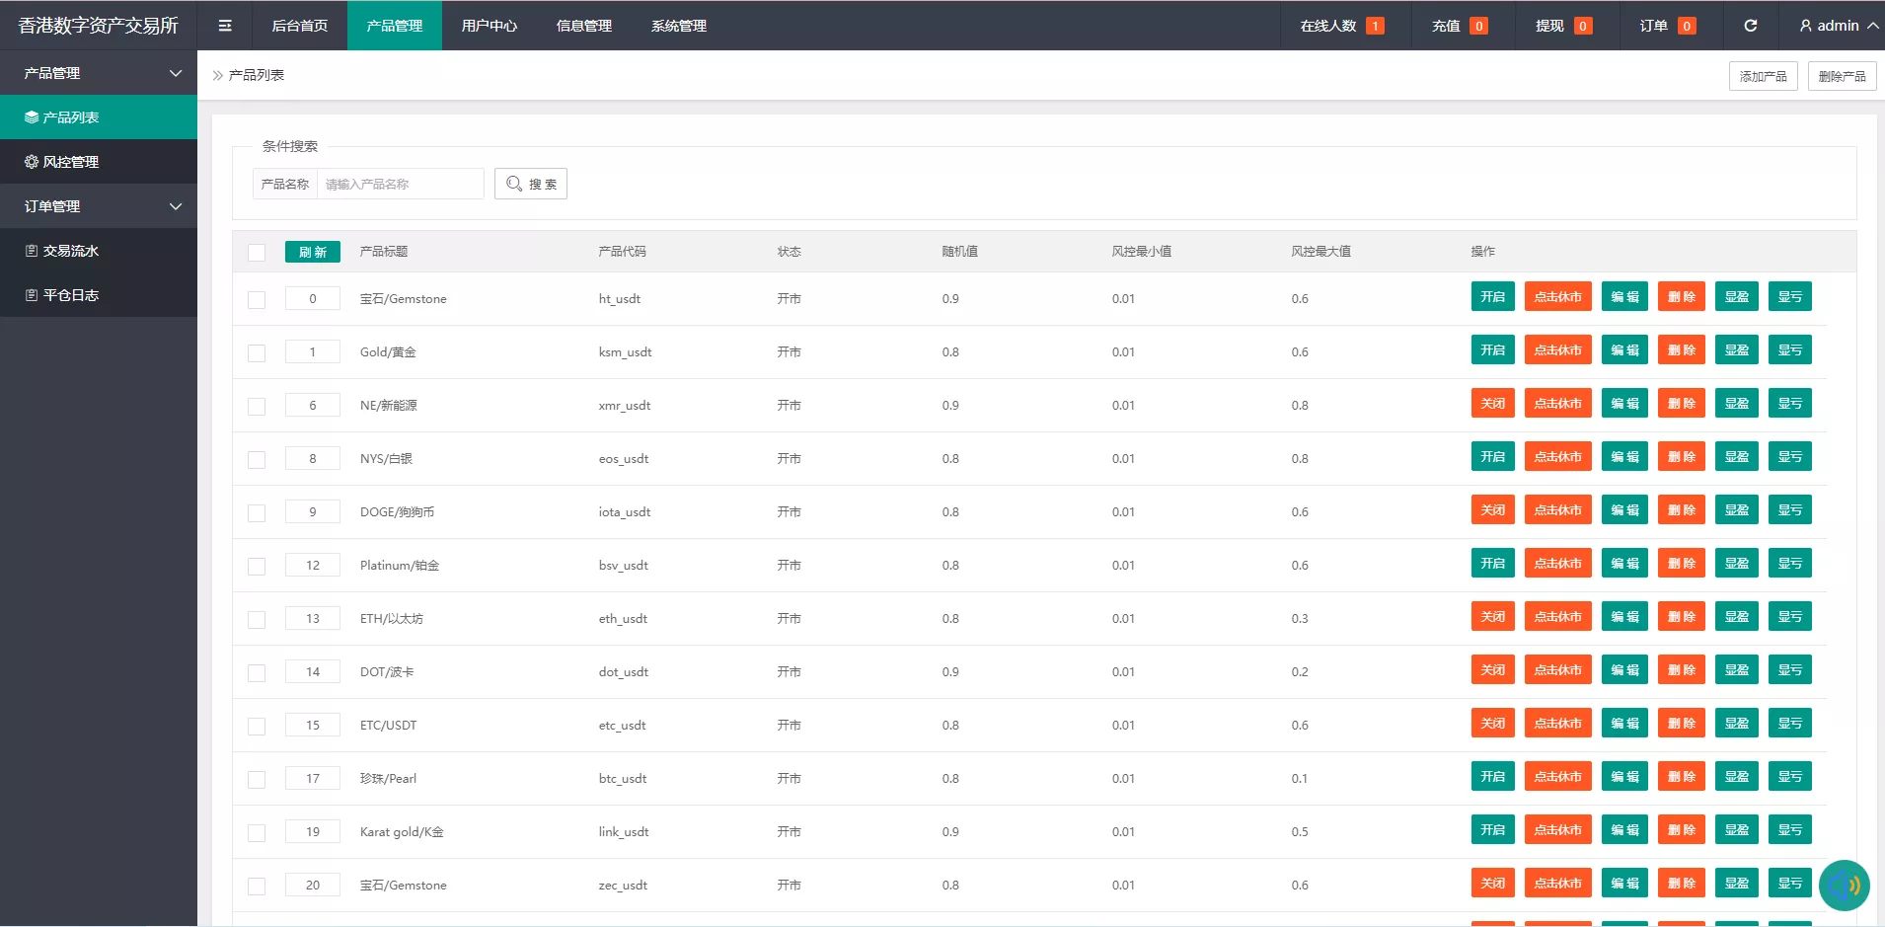This screenshot has height=927, width=1885.
Task: Check the box for Gold/黃金 row
Action: [257, 353]
